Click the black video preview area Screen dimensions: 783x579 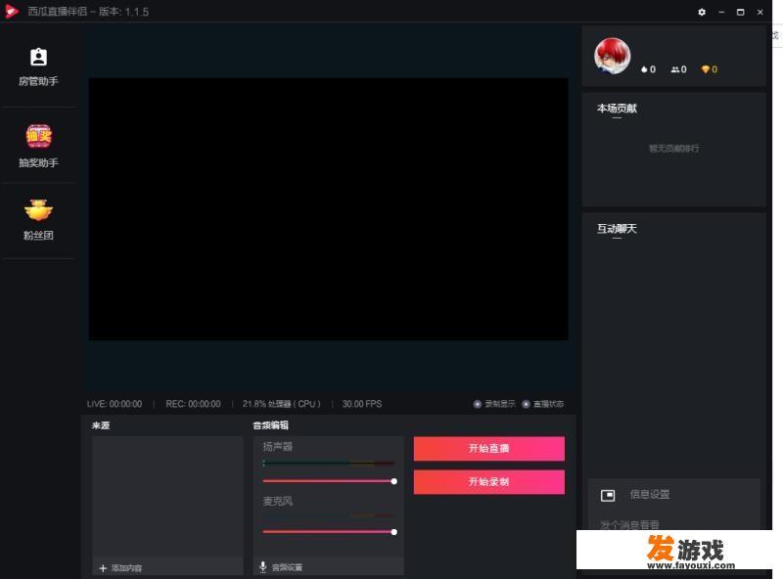(x=329, y=209)
